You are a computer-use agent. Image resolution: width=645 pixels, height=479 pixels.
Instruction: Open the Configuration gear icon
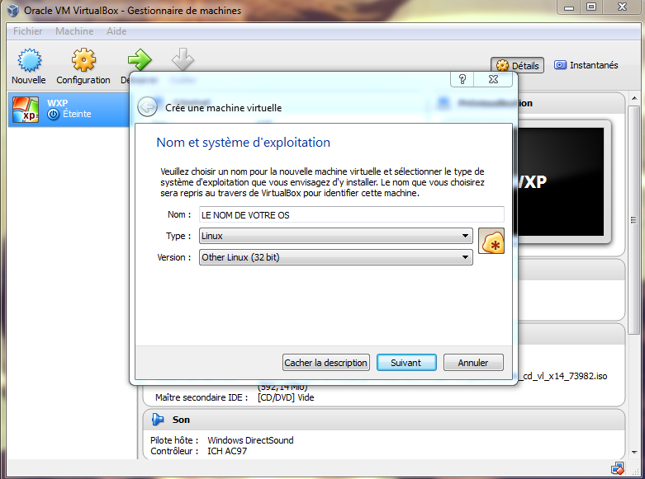pyautogui.click(x=83, y=60)
